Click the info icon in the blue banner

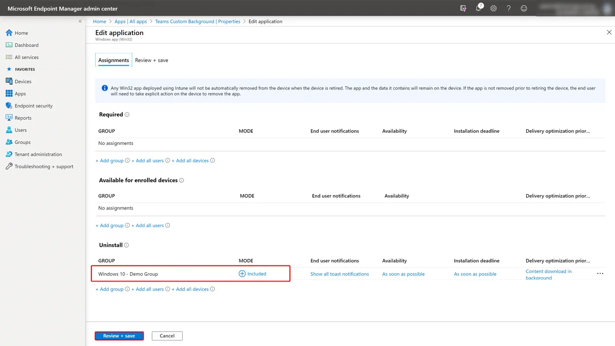(x=105, y=88)
